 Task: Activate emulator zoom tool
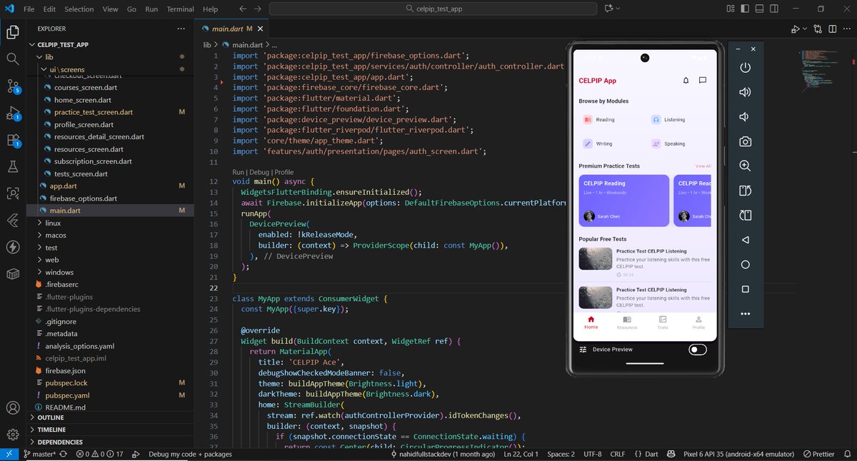click(745, 166)
